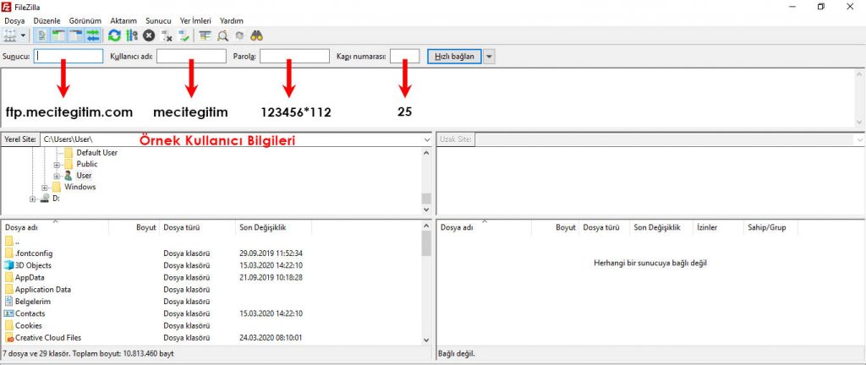Click the Hızlı bağlan button
Image resolution: width=866 pixels, height=365 pixels.
[454, 57]
